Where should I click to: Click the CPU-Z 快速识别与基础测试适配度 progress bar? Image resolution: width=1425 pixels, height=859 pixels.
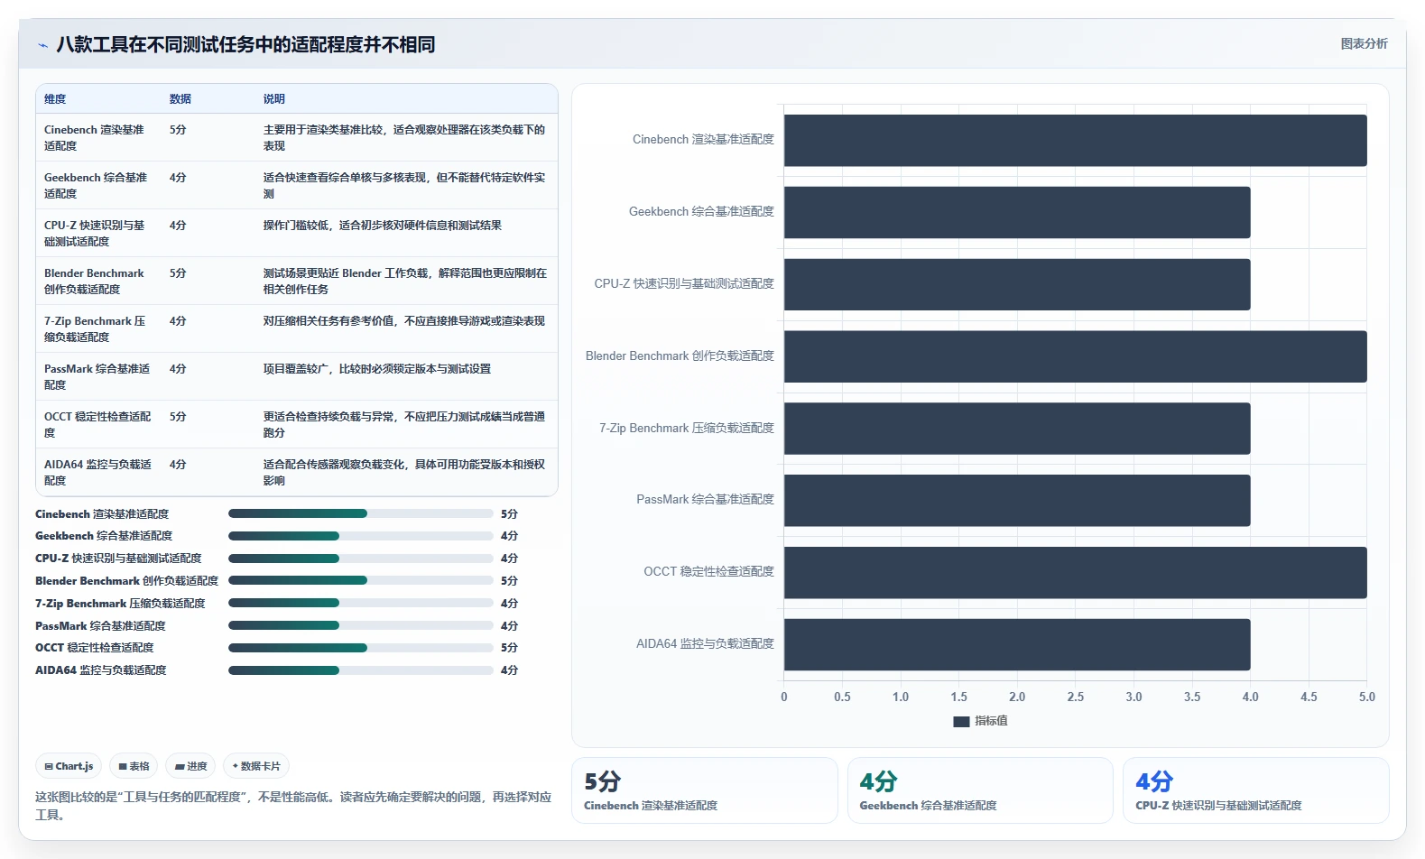pyautogui.click(x=360, y=559)
